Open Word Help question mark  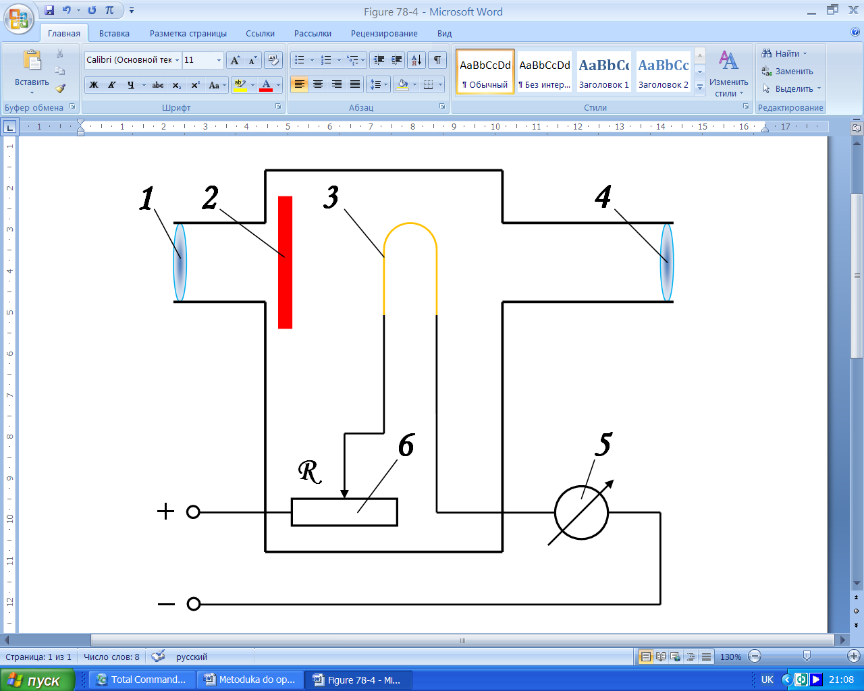pyautogui.click(x=855, y=32)
